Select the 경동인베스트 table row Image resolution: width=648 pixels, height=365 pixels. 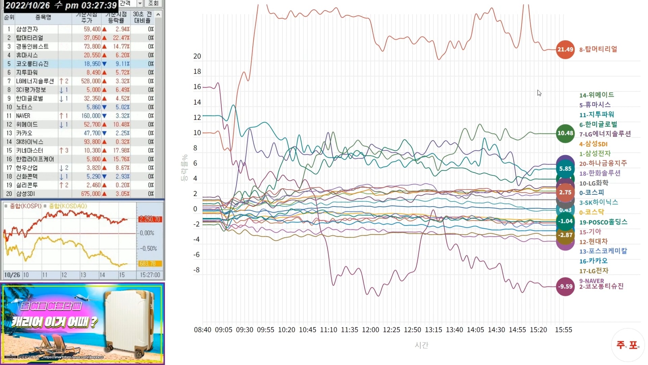pos(79,46)
